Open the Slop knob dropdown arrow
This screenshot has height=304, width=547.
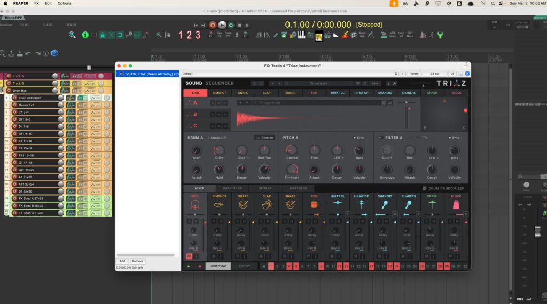[x=248, y=158]
